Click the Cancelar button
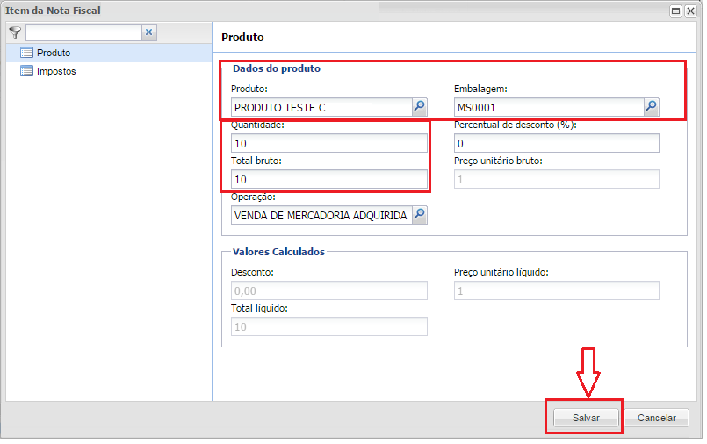Image resolution: width=707 pixels, height=444 pixels. click(x=657, y=418)
